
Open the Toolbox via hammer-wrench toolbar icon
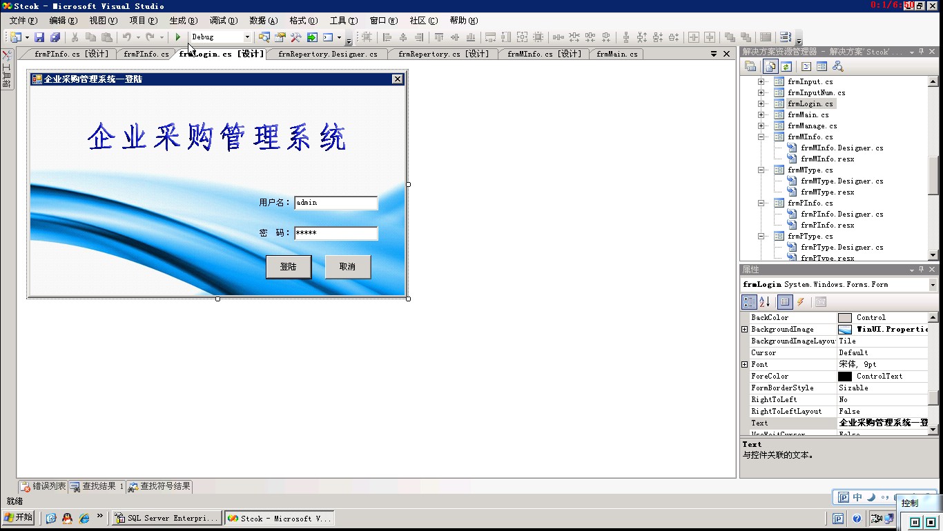click(x=295, y=37)
